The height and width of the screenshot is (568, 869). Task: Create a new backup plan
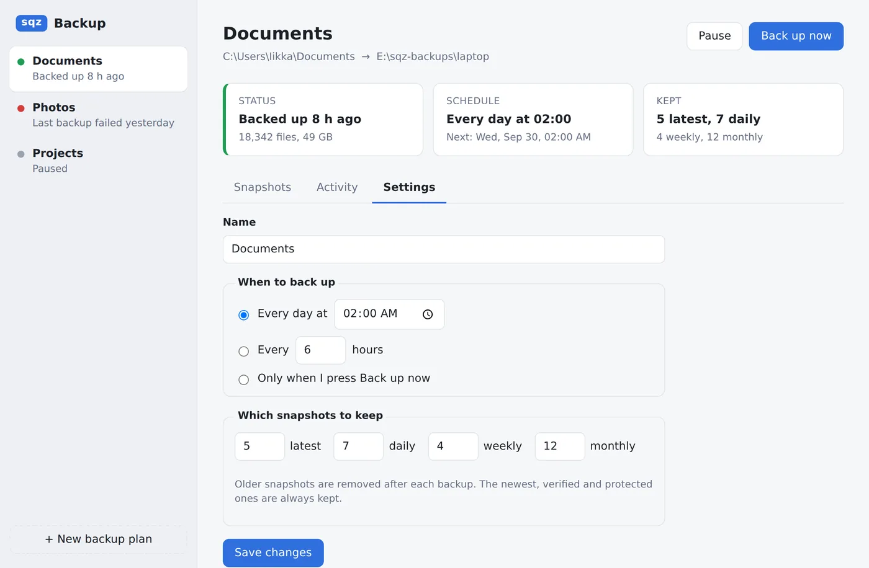[98, 539]
